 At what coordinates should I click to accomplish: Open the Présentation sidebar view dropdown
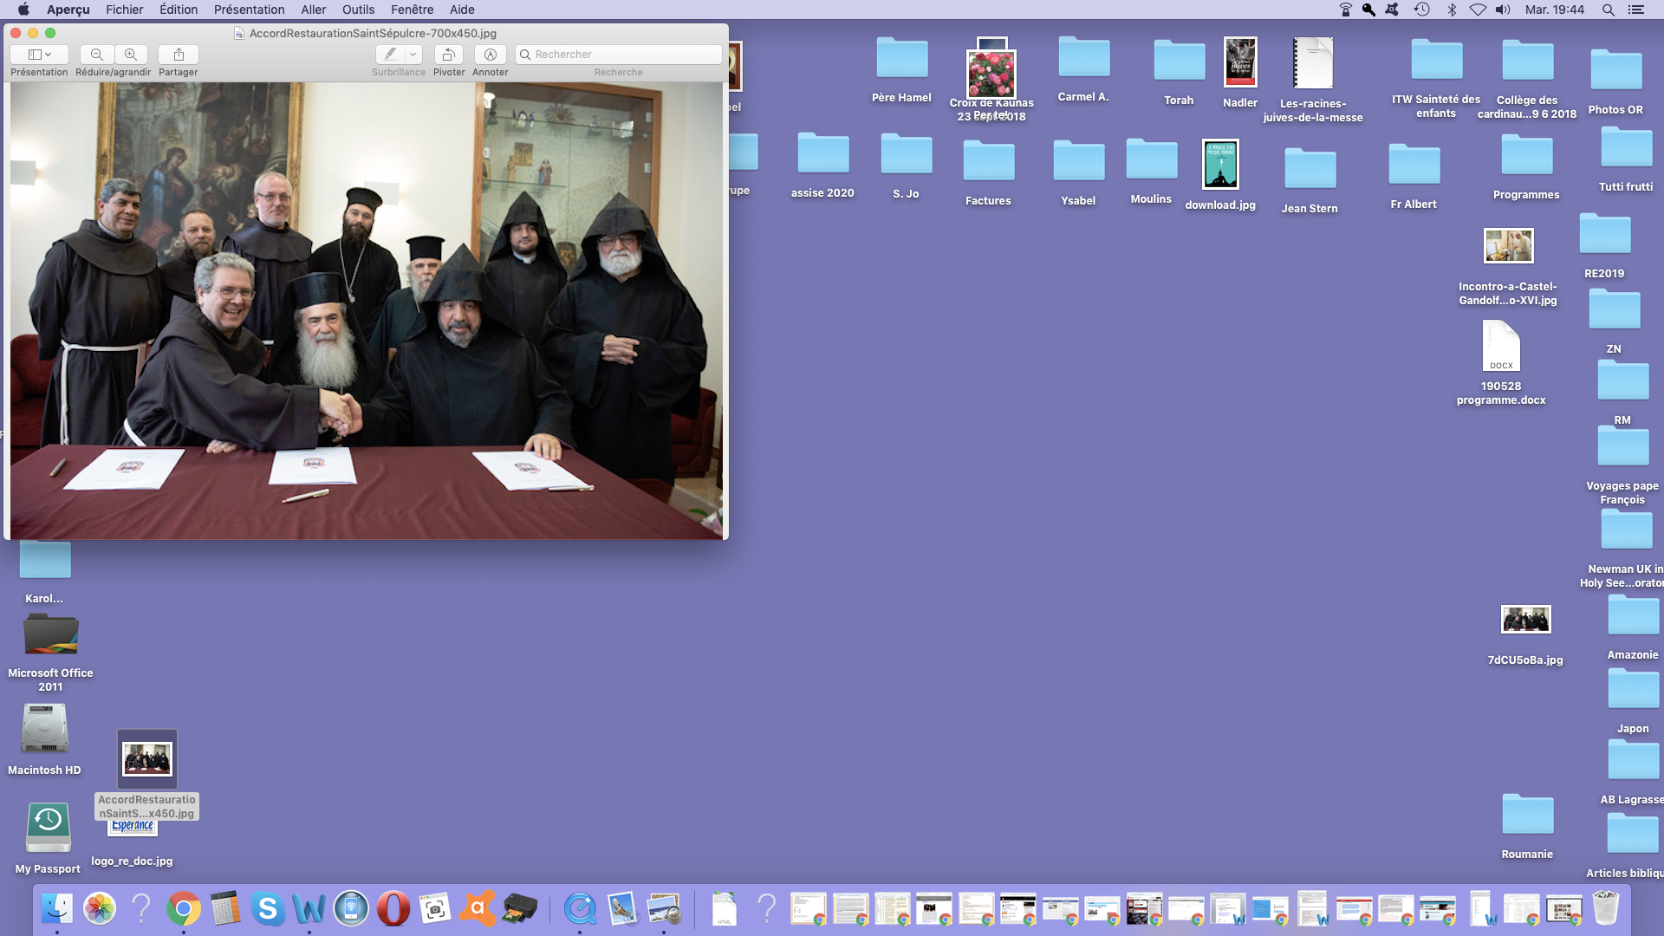point(39,55)
